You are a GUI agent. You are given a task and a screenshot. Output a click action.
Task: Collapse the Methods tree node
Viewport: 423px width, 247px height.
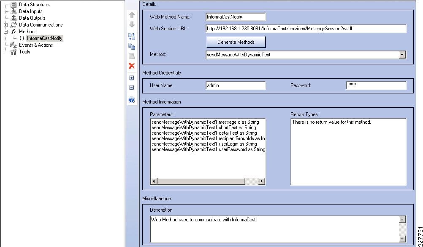point(5,32)
